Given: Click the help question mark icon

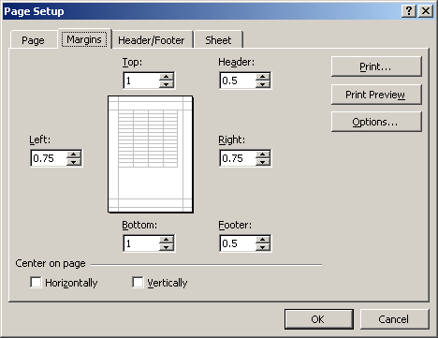Looking at the screenshot, I should coord(409,11).
